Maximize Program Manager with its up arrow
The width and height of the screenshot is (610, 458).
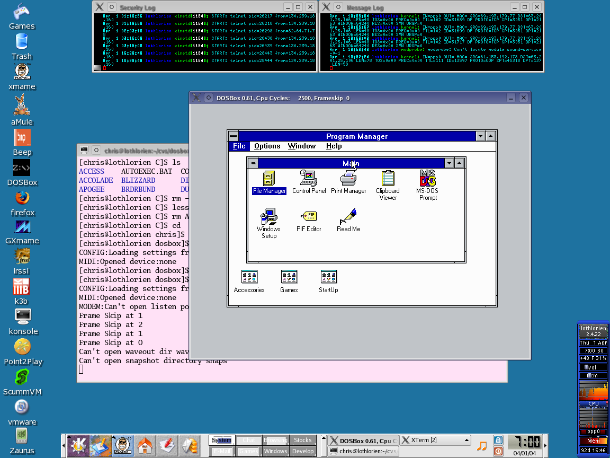pos(490,136)
